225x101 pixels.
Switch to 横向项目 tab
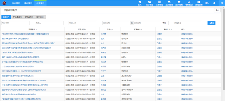(28, 3)
